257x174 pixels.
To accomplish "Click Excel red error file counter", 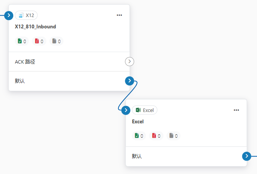I will [x=156, y=136].
